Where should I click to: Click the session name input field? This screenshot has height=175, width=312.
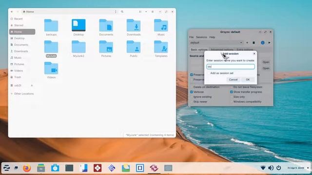pyautogui.click(x=231, y=67)
